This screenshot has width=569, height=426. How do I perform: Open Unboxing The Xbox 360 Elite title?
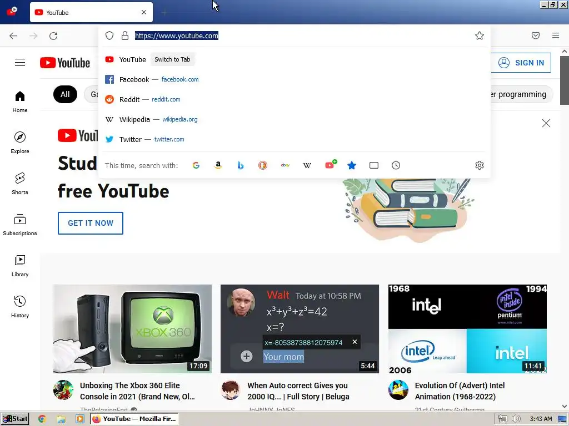(137, 391)
